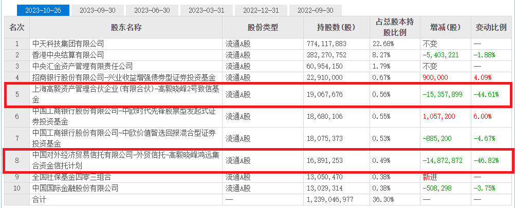
Task: Click holding value 16,891,253
Action: (x=324, y=160)
